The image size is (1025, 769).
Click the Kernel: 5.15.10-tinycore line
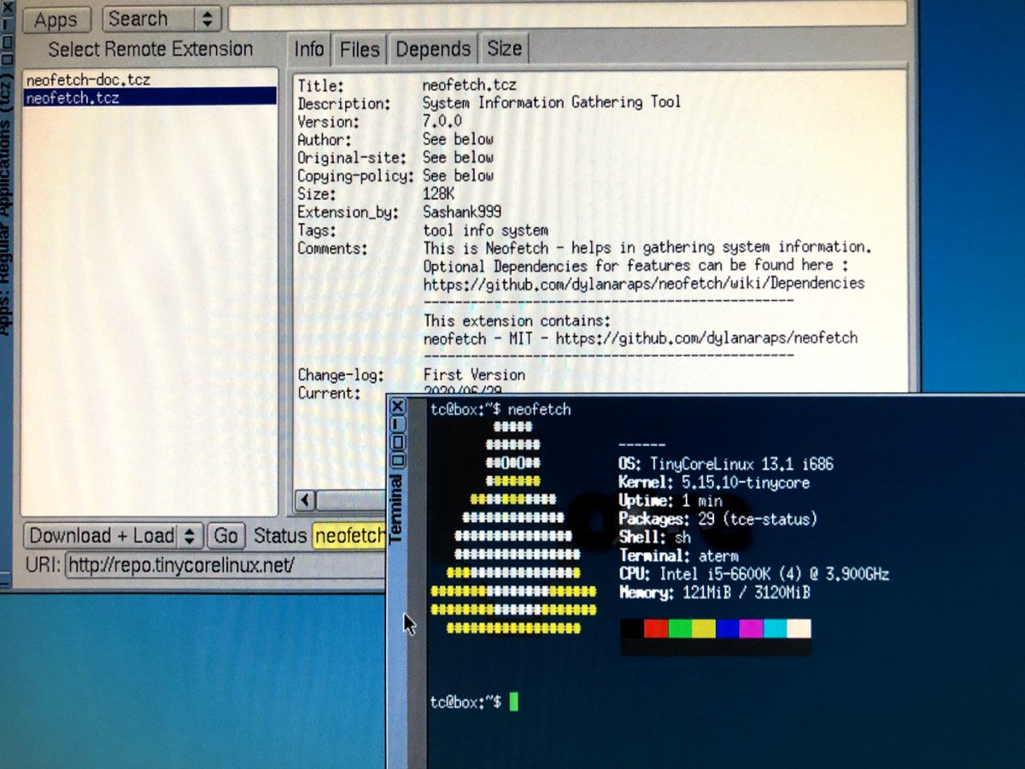tap(714, 483)
